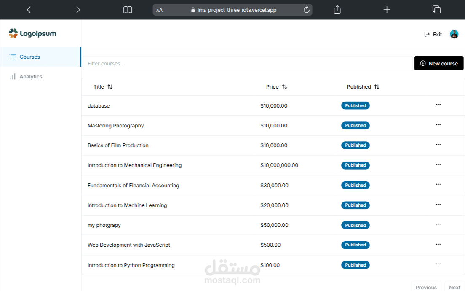Open the bookmarks book icon
This screenshot has height=291, width=465.
click(x=128, y=10)
